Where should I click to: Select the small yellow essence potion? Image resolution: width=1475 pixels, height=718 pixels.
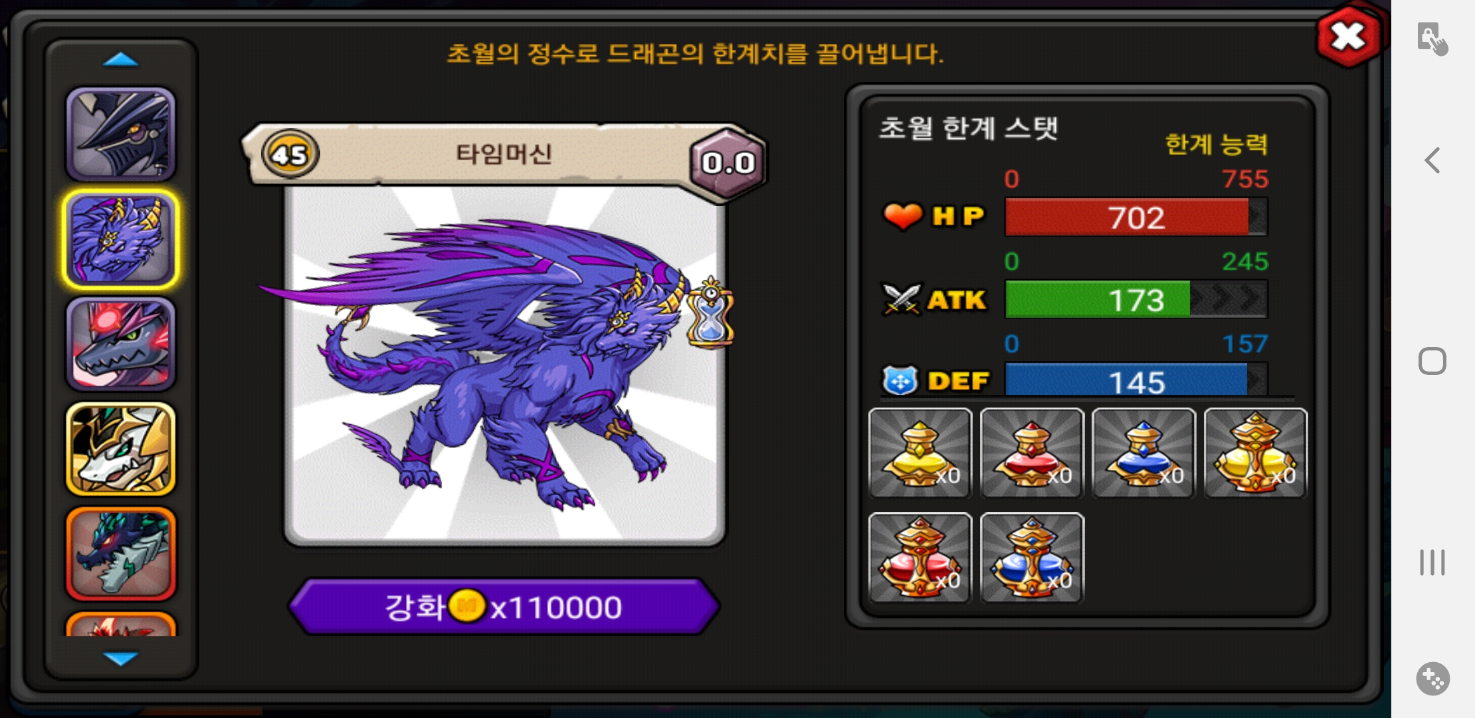[x=920, y=453]
